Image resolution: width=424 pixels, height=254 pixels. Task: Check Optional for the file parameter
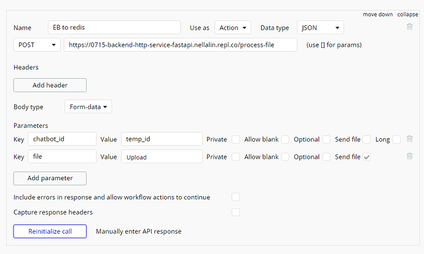pos(326,157)
